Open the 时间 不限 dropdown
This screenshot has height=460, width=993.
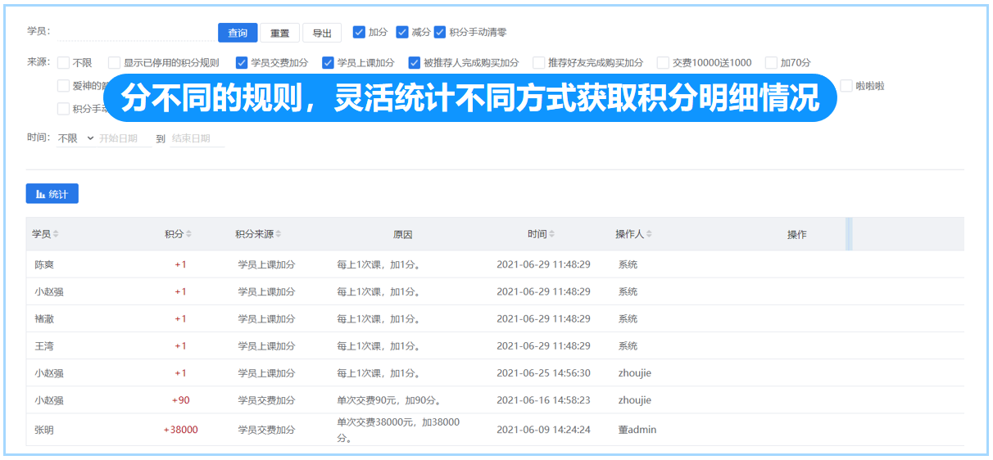point(75,138)
